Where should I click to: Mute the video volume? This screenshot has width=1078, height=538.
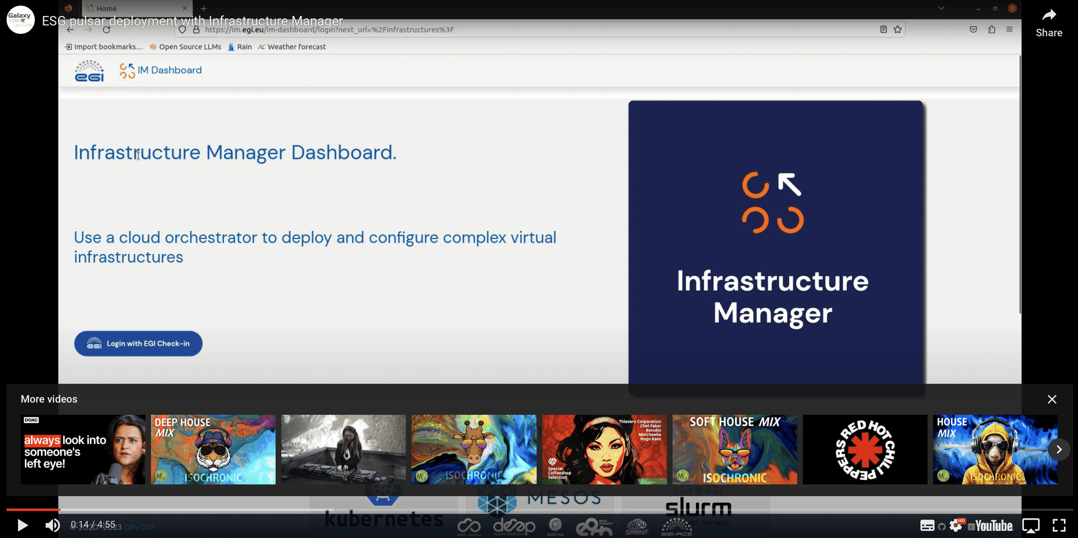[x=52, y=525]
